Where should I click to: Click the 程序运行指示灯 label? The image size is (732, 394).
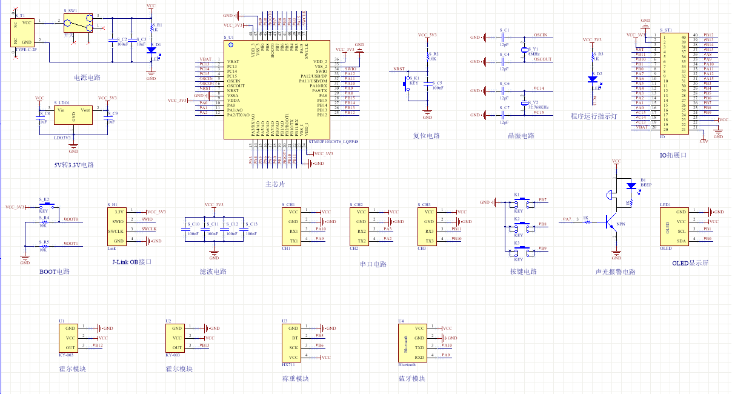594,116
